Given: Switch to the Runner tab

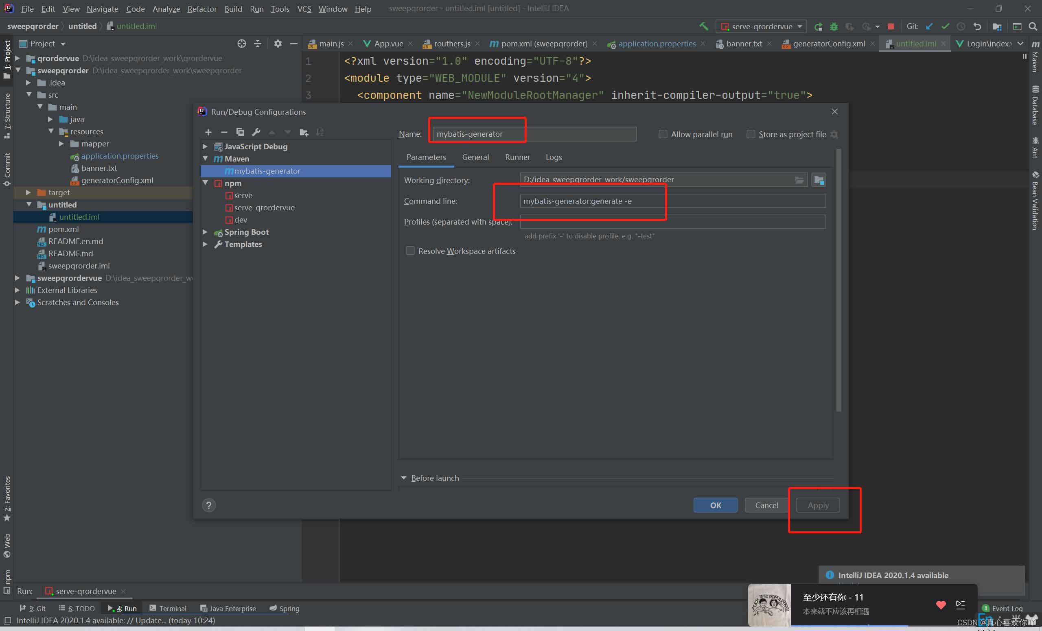Looking at the screenshot, I should click(517, 157).
